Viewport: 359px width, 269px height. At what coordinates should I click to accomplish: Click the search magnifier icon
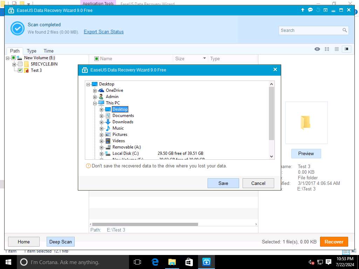345,30
